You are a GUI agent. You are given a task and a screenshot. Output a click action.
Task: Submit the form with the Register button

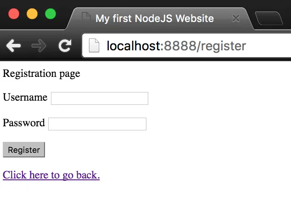click(24, 150)
